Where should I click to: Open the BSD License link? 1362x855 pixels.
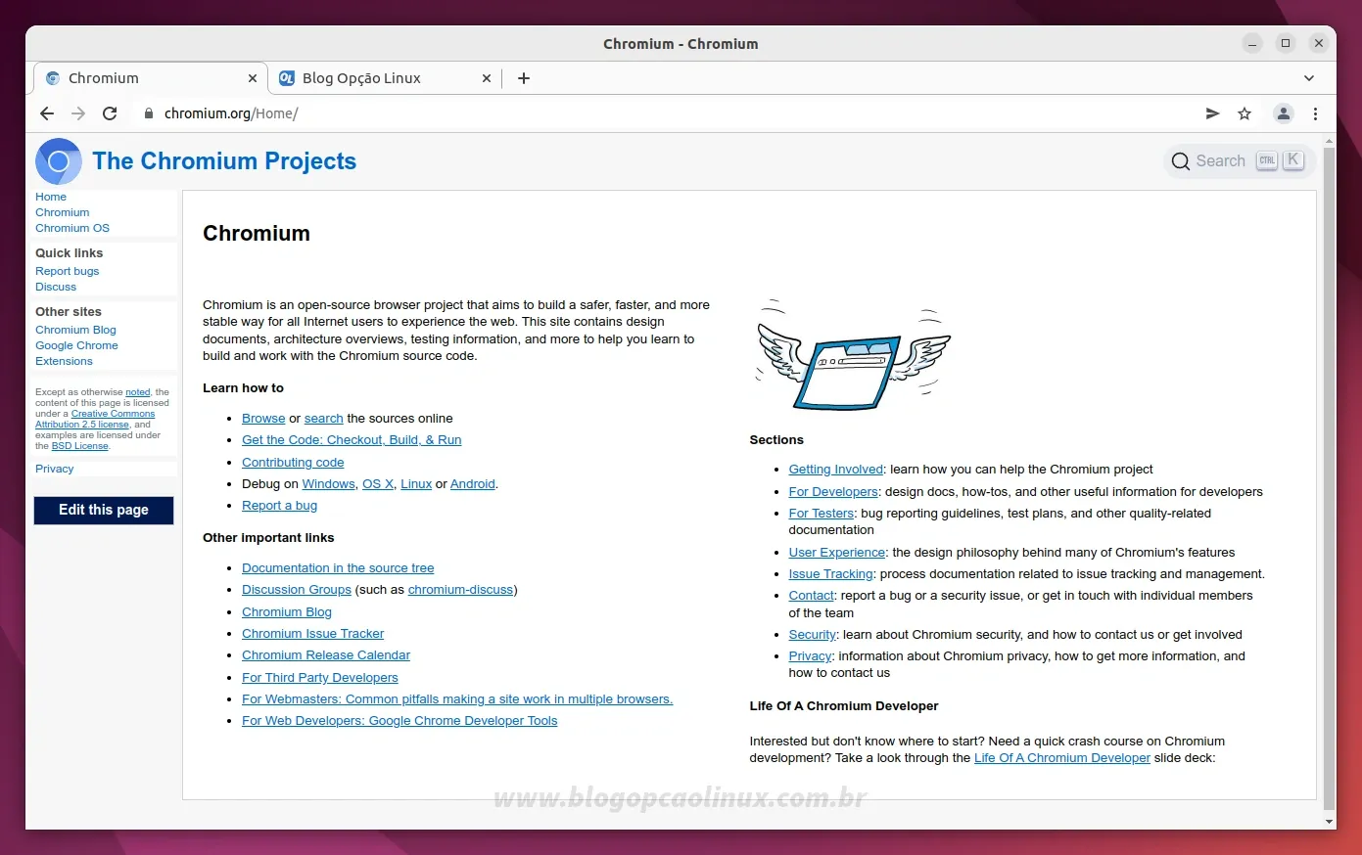[79, 446]
